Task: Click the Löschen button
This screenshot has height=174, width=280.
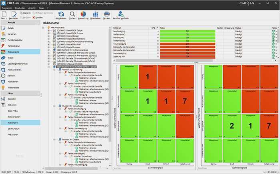Action: tap(38, 18)
